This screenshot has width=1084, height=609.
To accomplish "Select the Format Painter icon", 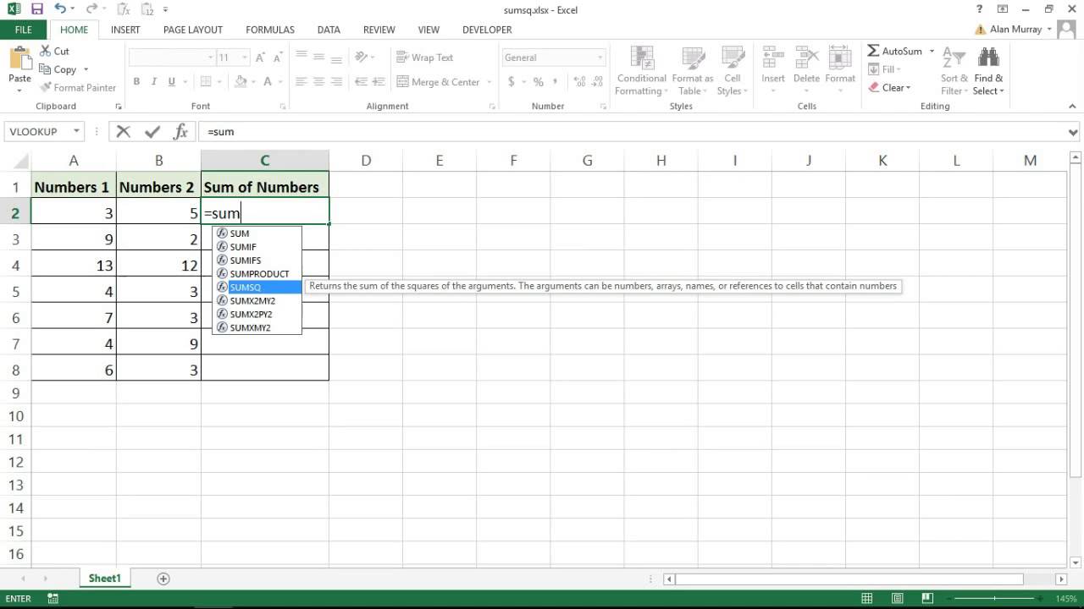I will click(78, 87).
